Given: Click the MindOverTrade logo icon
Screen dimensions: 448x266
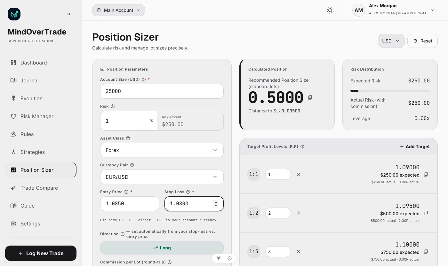Looking at the screenshot, I should (14, 14).
